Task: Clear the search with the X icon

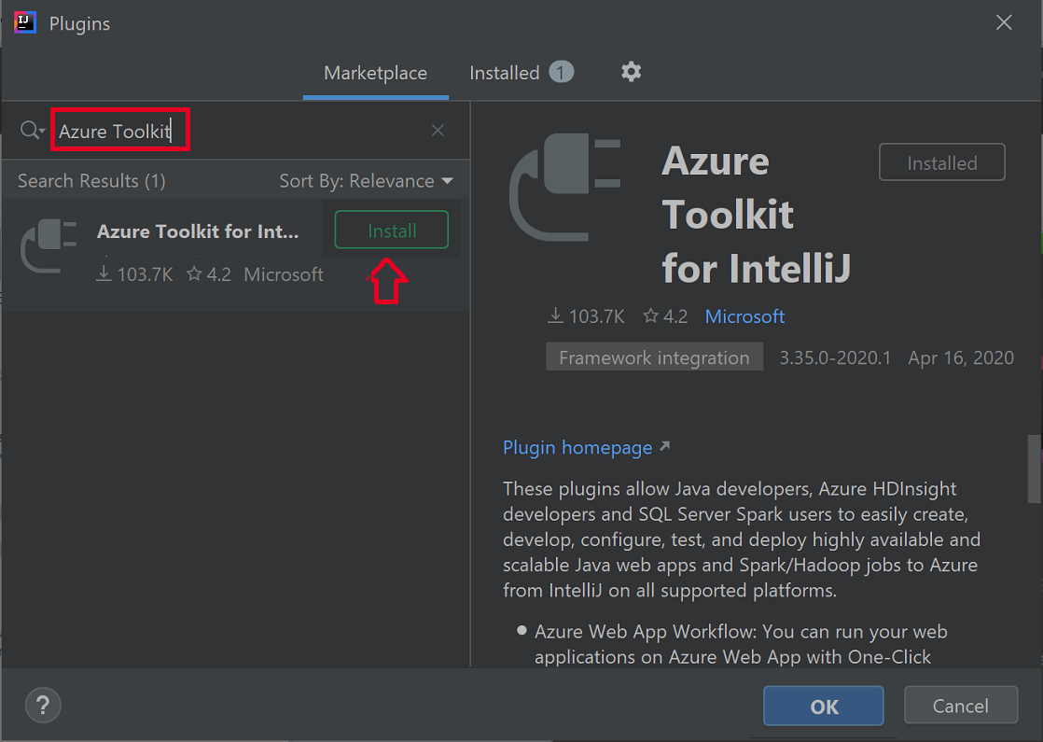Action: point(438,130)
